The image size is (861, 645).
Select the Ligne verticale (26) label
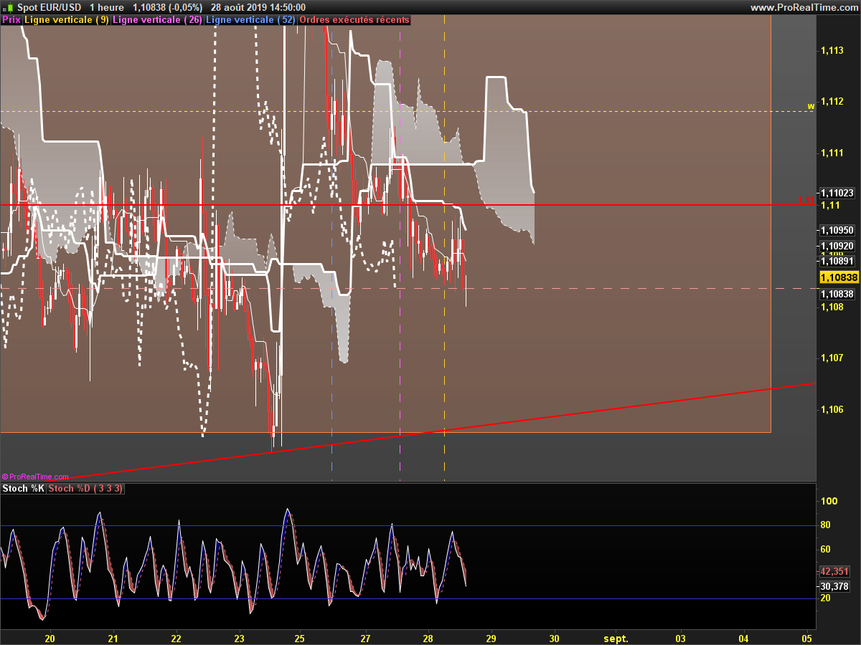[157, 20]
